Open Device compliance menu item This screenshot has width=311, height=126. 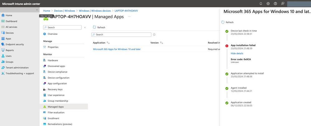coord(58,72)
